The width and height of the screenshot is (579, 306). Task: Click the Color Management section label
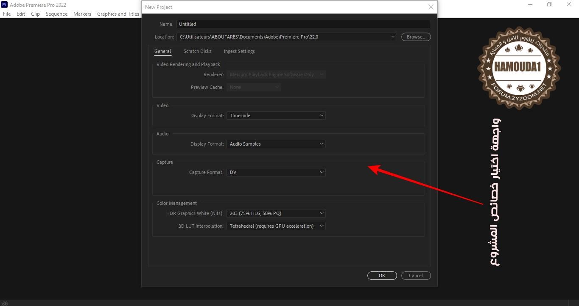pos(176,203)
